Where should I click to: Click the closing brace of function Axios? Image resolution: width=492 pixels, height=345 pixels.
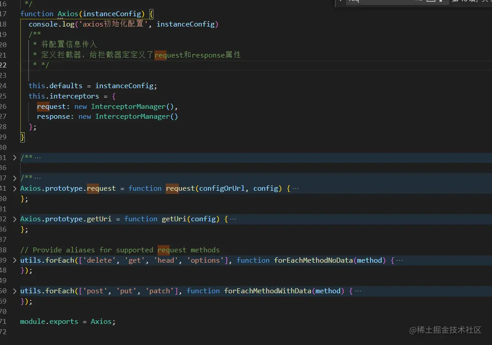tap(22, 137)
